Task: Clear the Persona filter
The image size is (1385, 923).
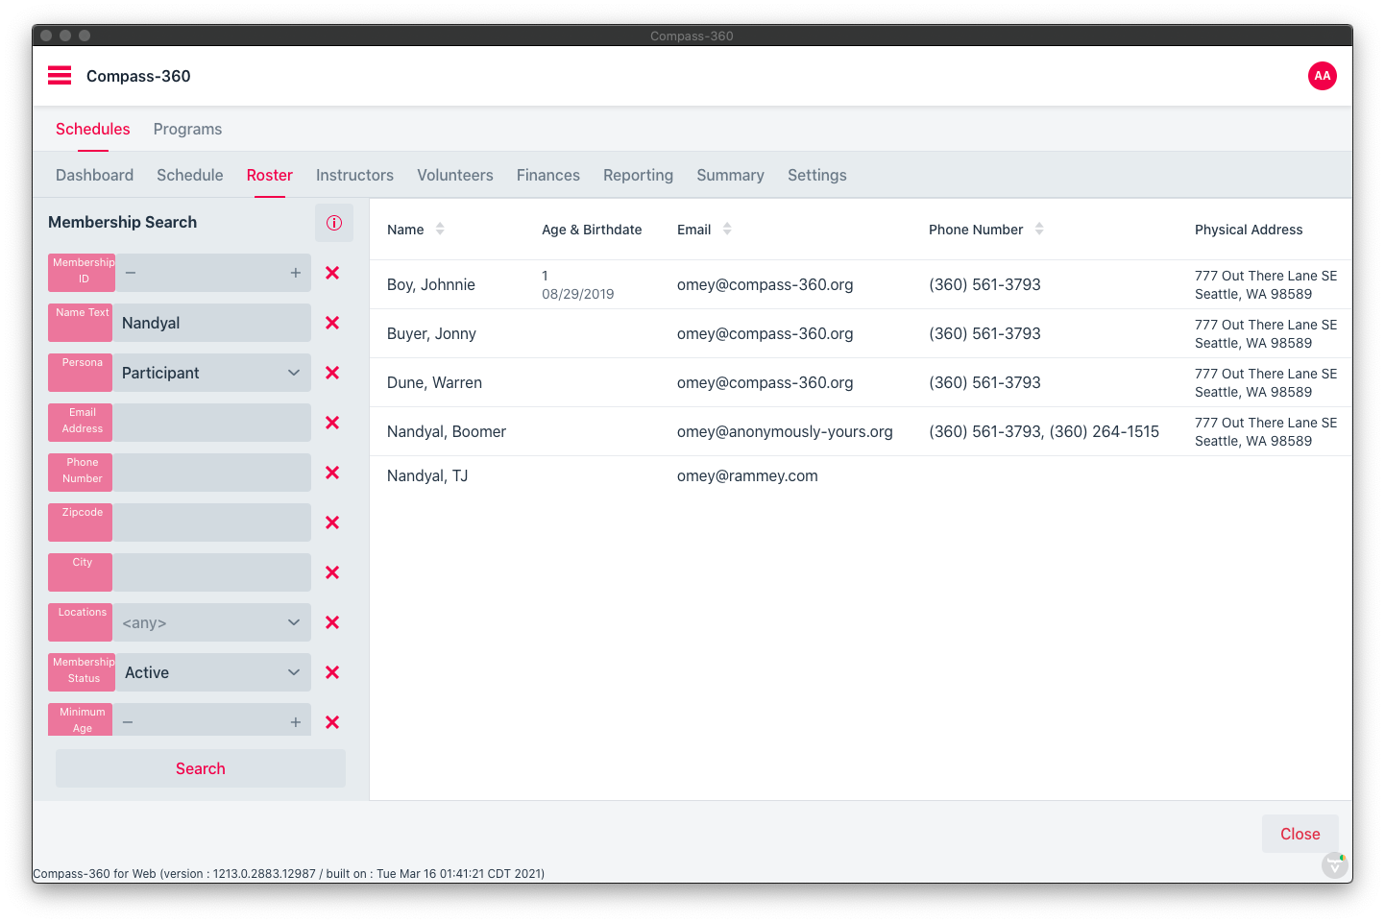Action: (x=332, y=373)
